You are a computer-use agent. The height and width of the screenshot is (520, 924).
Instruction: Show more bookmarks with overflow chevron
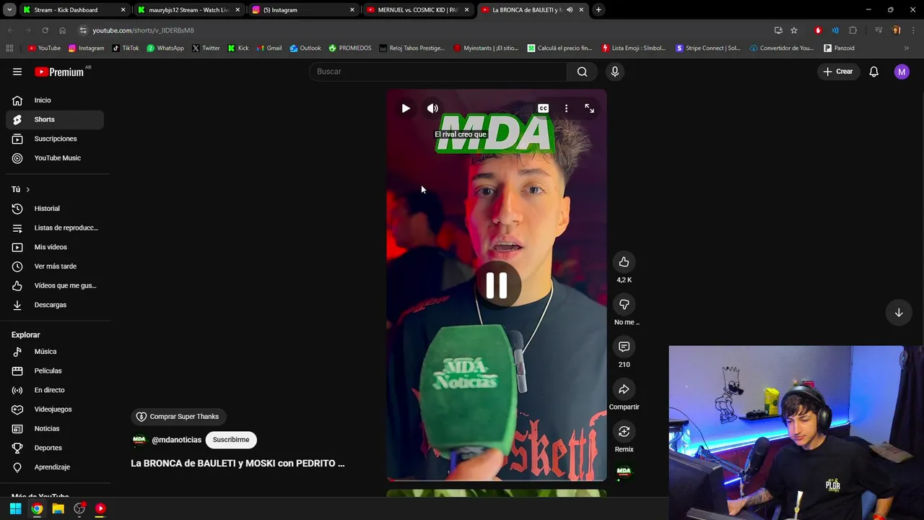907,48
